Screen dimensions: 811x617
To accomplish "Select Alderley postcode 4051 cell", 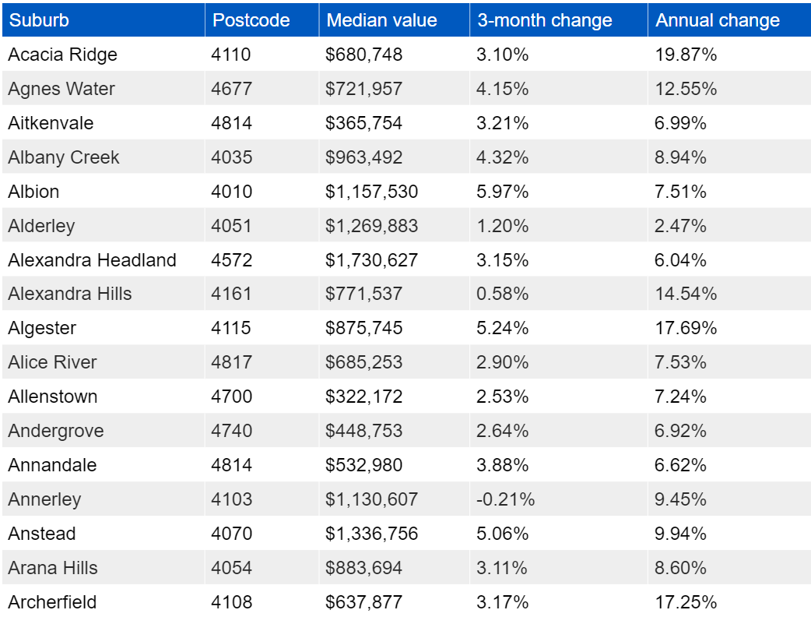I will pos(231,226).
